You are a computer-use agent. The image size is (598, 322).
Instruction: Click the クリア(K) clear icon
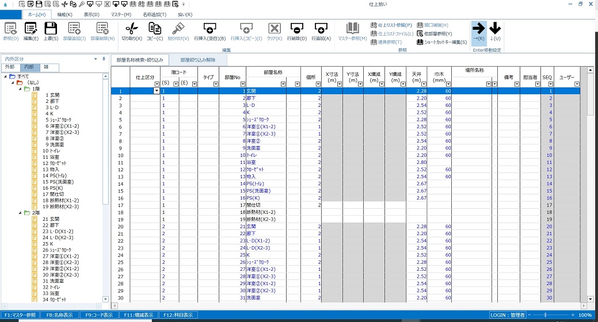(274, 31)
